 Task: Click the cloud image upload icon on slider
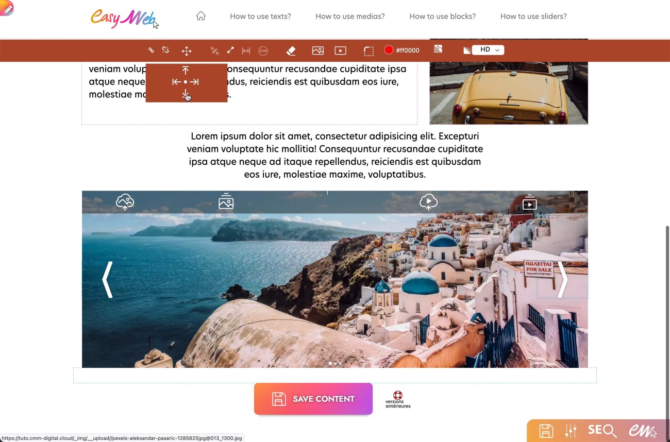125,202
